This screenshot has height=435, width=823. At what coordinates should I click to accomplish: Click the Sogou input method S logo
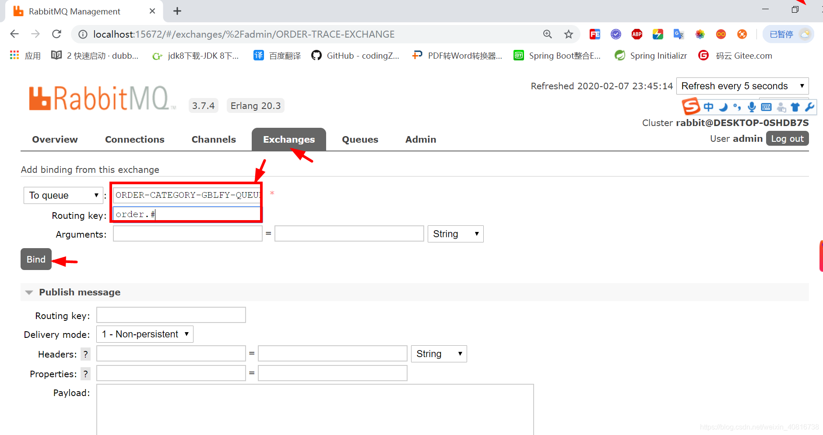691,106
